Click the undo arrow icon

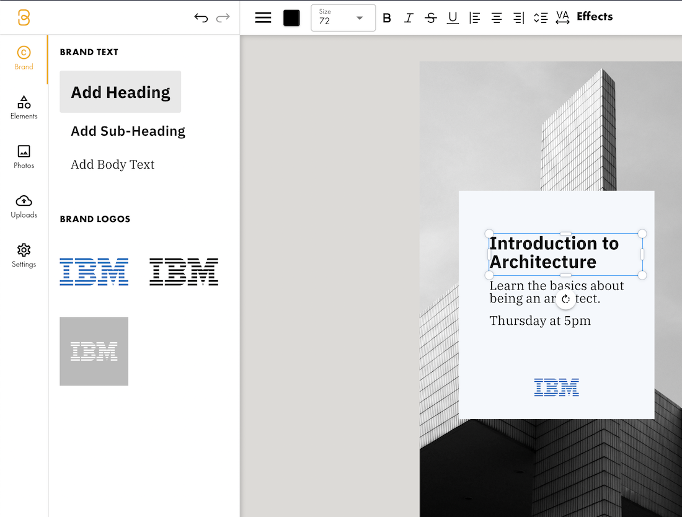[201, 18]
